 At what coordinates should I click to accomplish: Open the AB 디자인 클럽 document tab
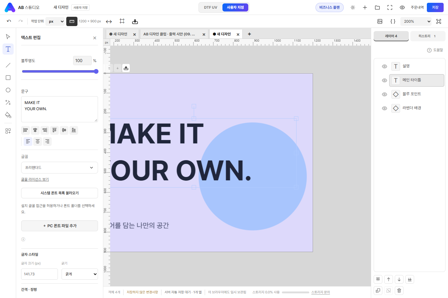pyautogui.click(x=169, y=34)
